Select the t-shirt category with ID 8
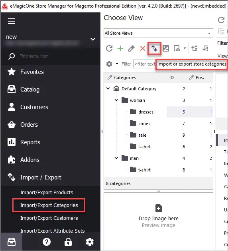 point(144,170)
